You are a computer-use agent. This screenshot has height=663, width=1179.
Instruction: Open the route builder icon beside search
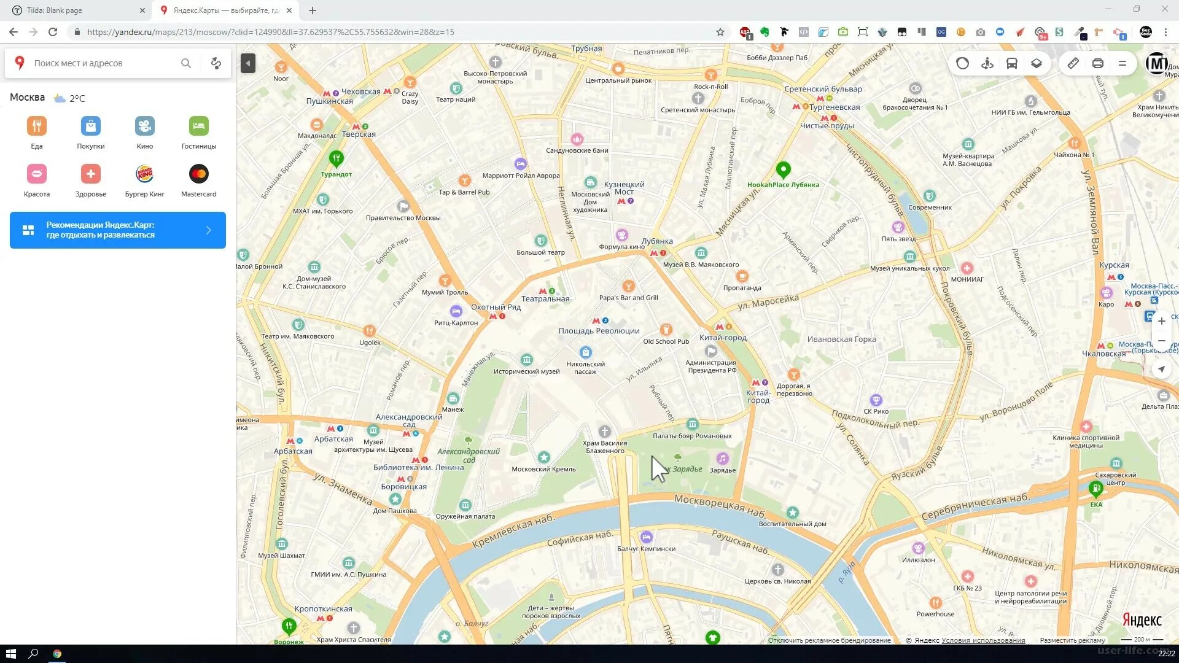tap(216, 63)
